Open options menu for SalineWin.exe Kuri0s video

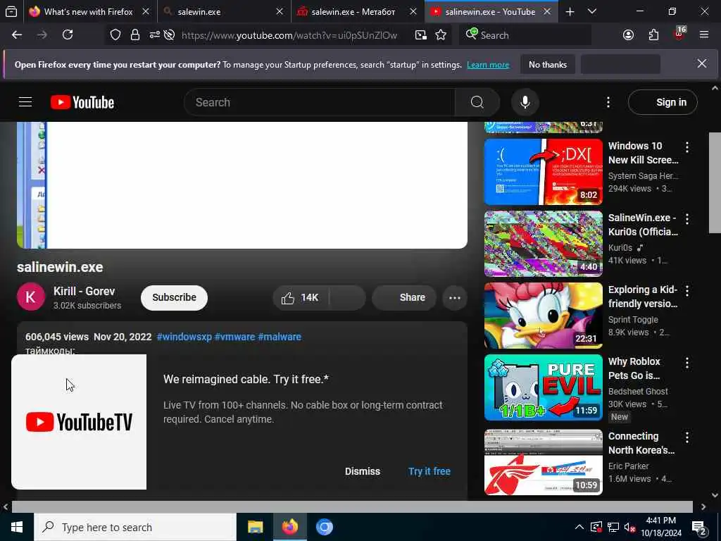tap(687, 219)
